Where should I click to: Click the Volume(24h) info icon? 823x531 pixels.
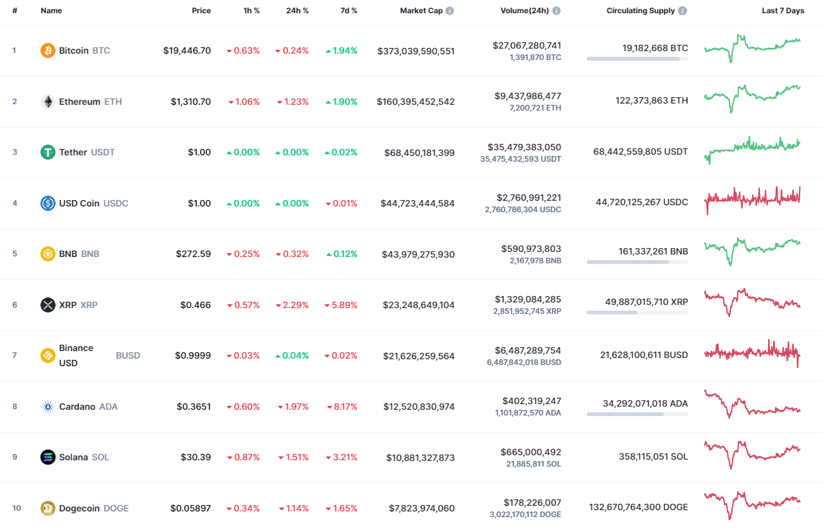pyautogui.click(x=556, y=10)
